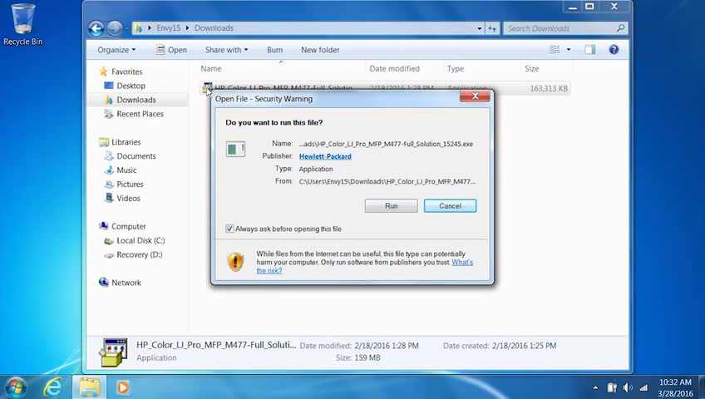The image size is (705, 399).
Task: Sort by Type column header
Action: point(482,69)
